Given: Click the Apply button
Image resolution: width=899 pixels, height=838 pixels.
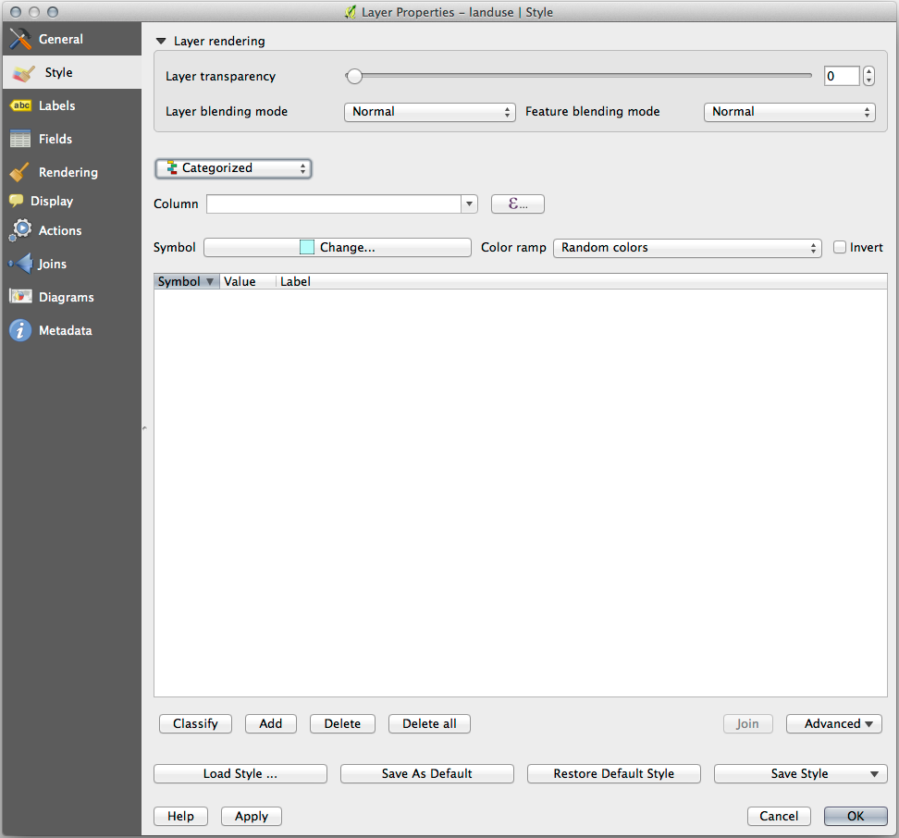Looking at the screenshot, I should pyautogui.click(x=252, y=817).
